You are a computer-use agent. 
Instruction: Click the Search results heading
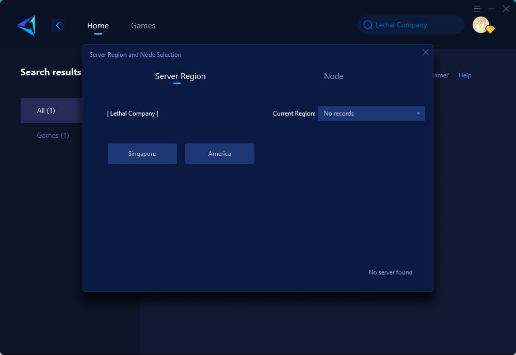[x=51, y=72]
